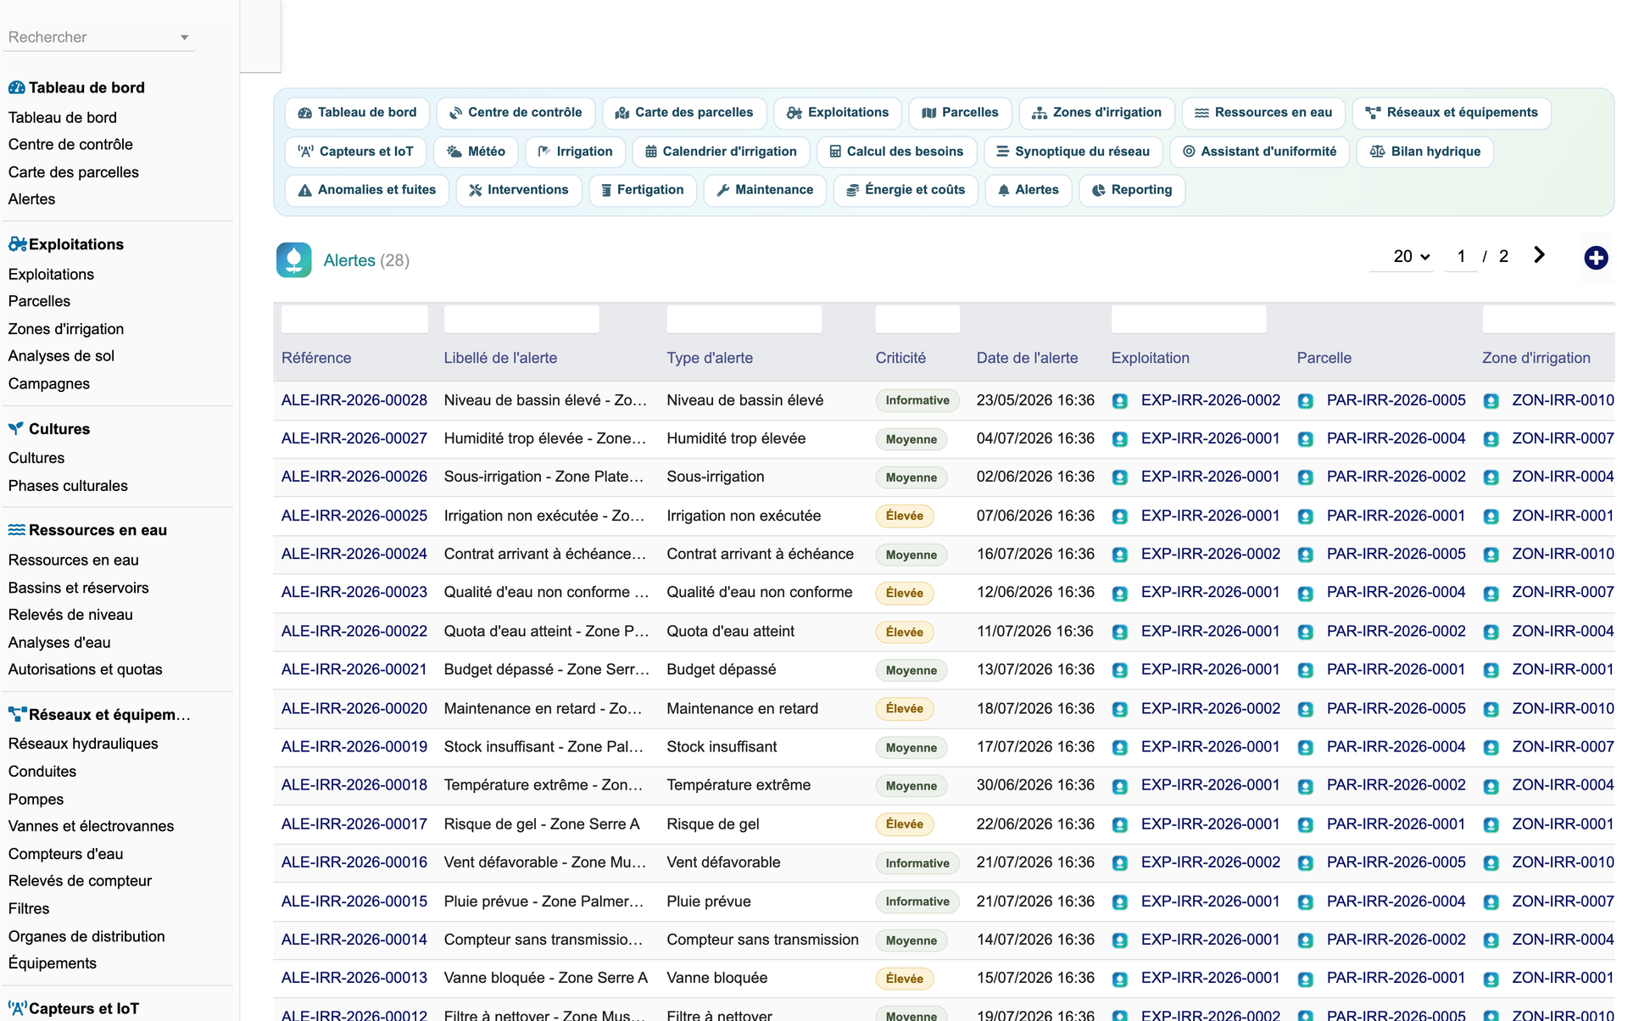Click the Cultures sidebar plant icon
Screen dimensions: 1650x1021
coord(16,428)
